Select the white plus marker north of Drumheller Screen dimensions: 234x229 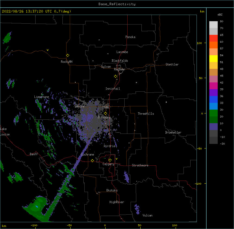click(x=166, y=102)
